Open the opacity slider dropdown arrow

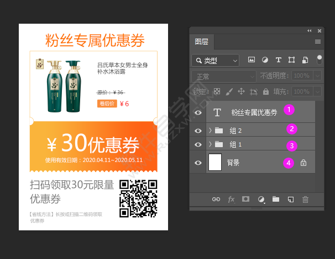[317, 75]
